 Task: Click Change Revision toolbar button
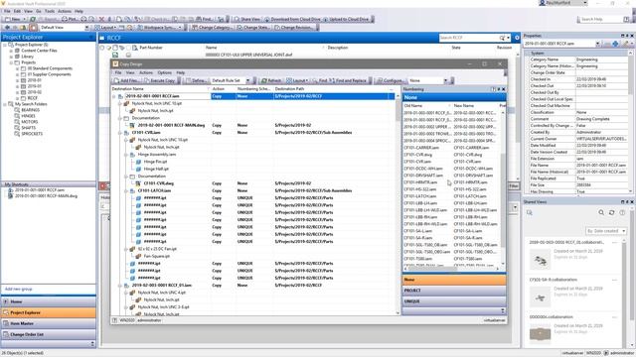[294, 28]
